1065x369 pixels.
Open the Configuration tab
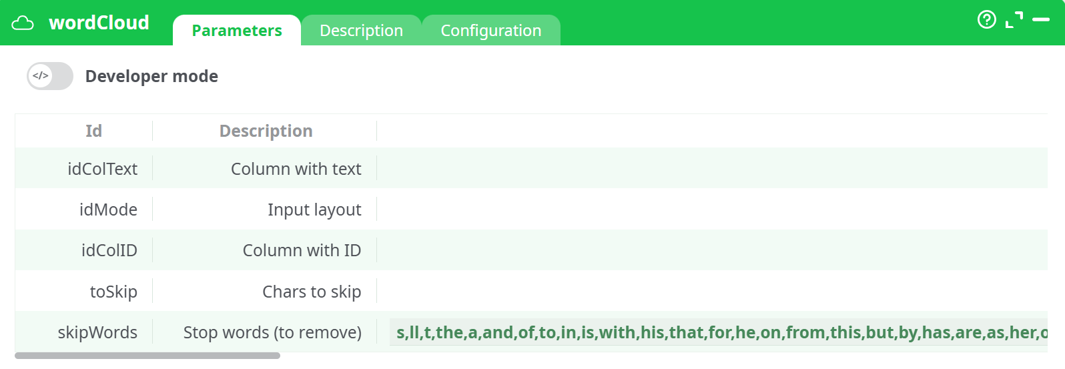tap(490, 31)
